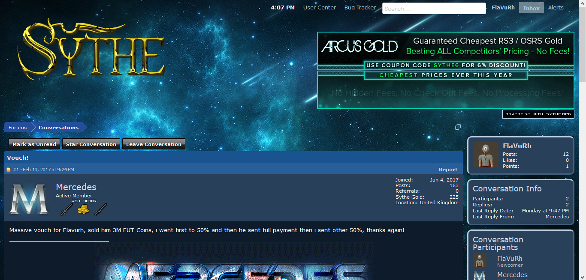Report post #1
Screen dimensions: 586x280
448,170
